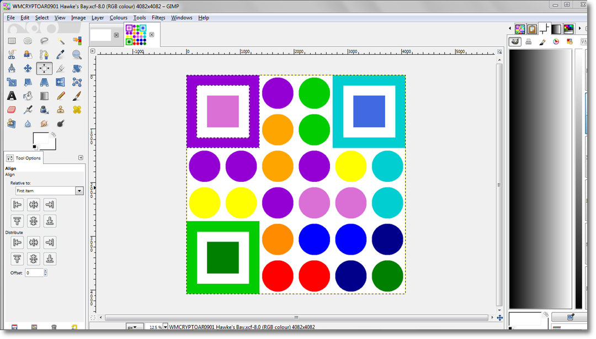Select the Move tool
This screenshot has height=339, width=596.
28,68
